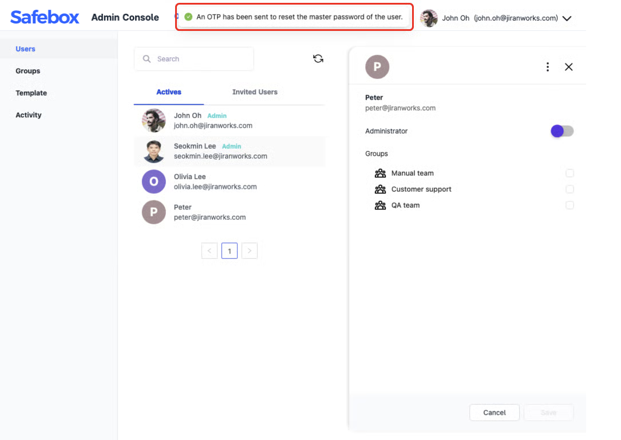Open the three-dot more options menu

(548, 67)
